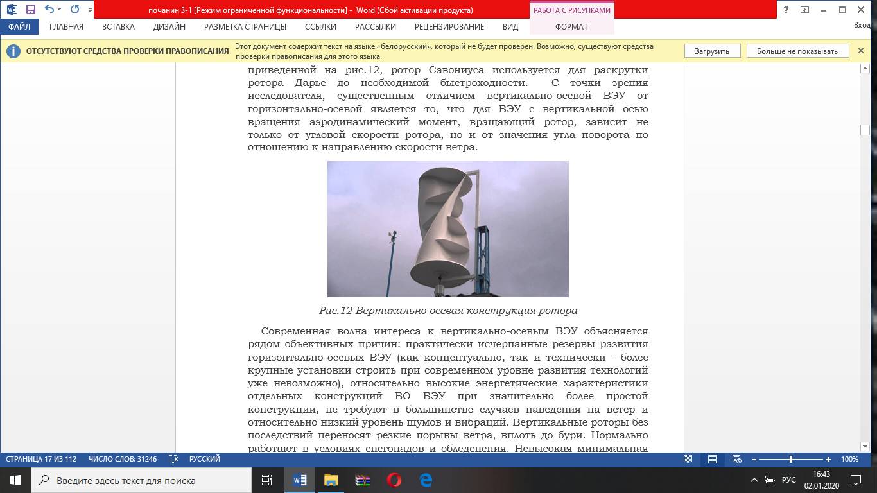Show hidden system tray icons
Screen dimensions: 877x493
point(754,480)
